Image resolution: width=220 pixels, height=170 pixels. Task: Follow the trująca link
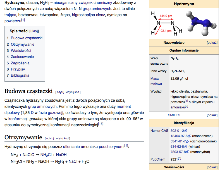click(x=10, y=15)
